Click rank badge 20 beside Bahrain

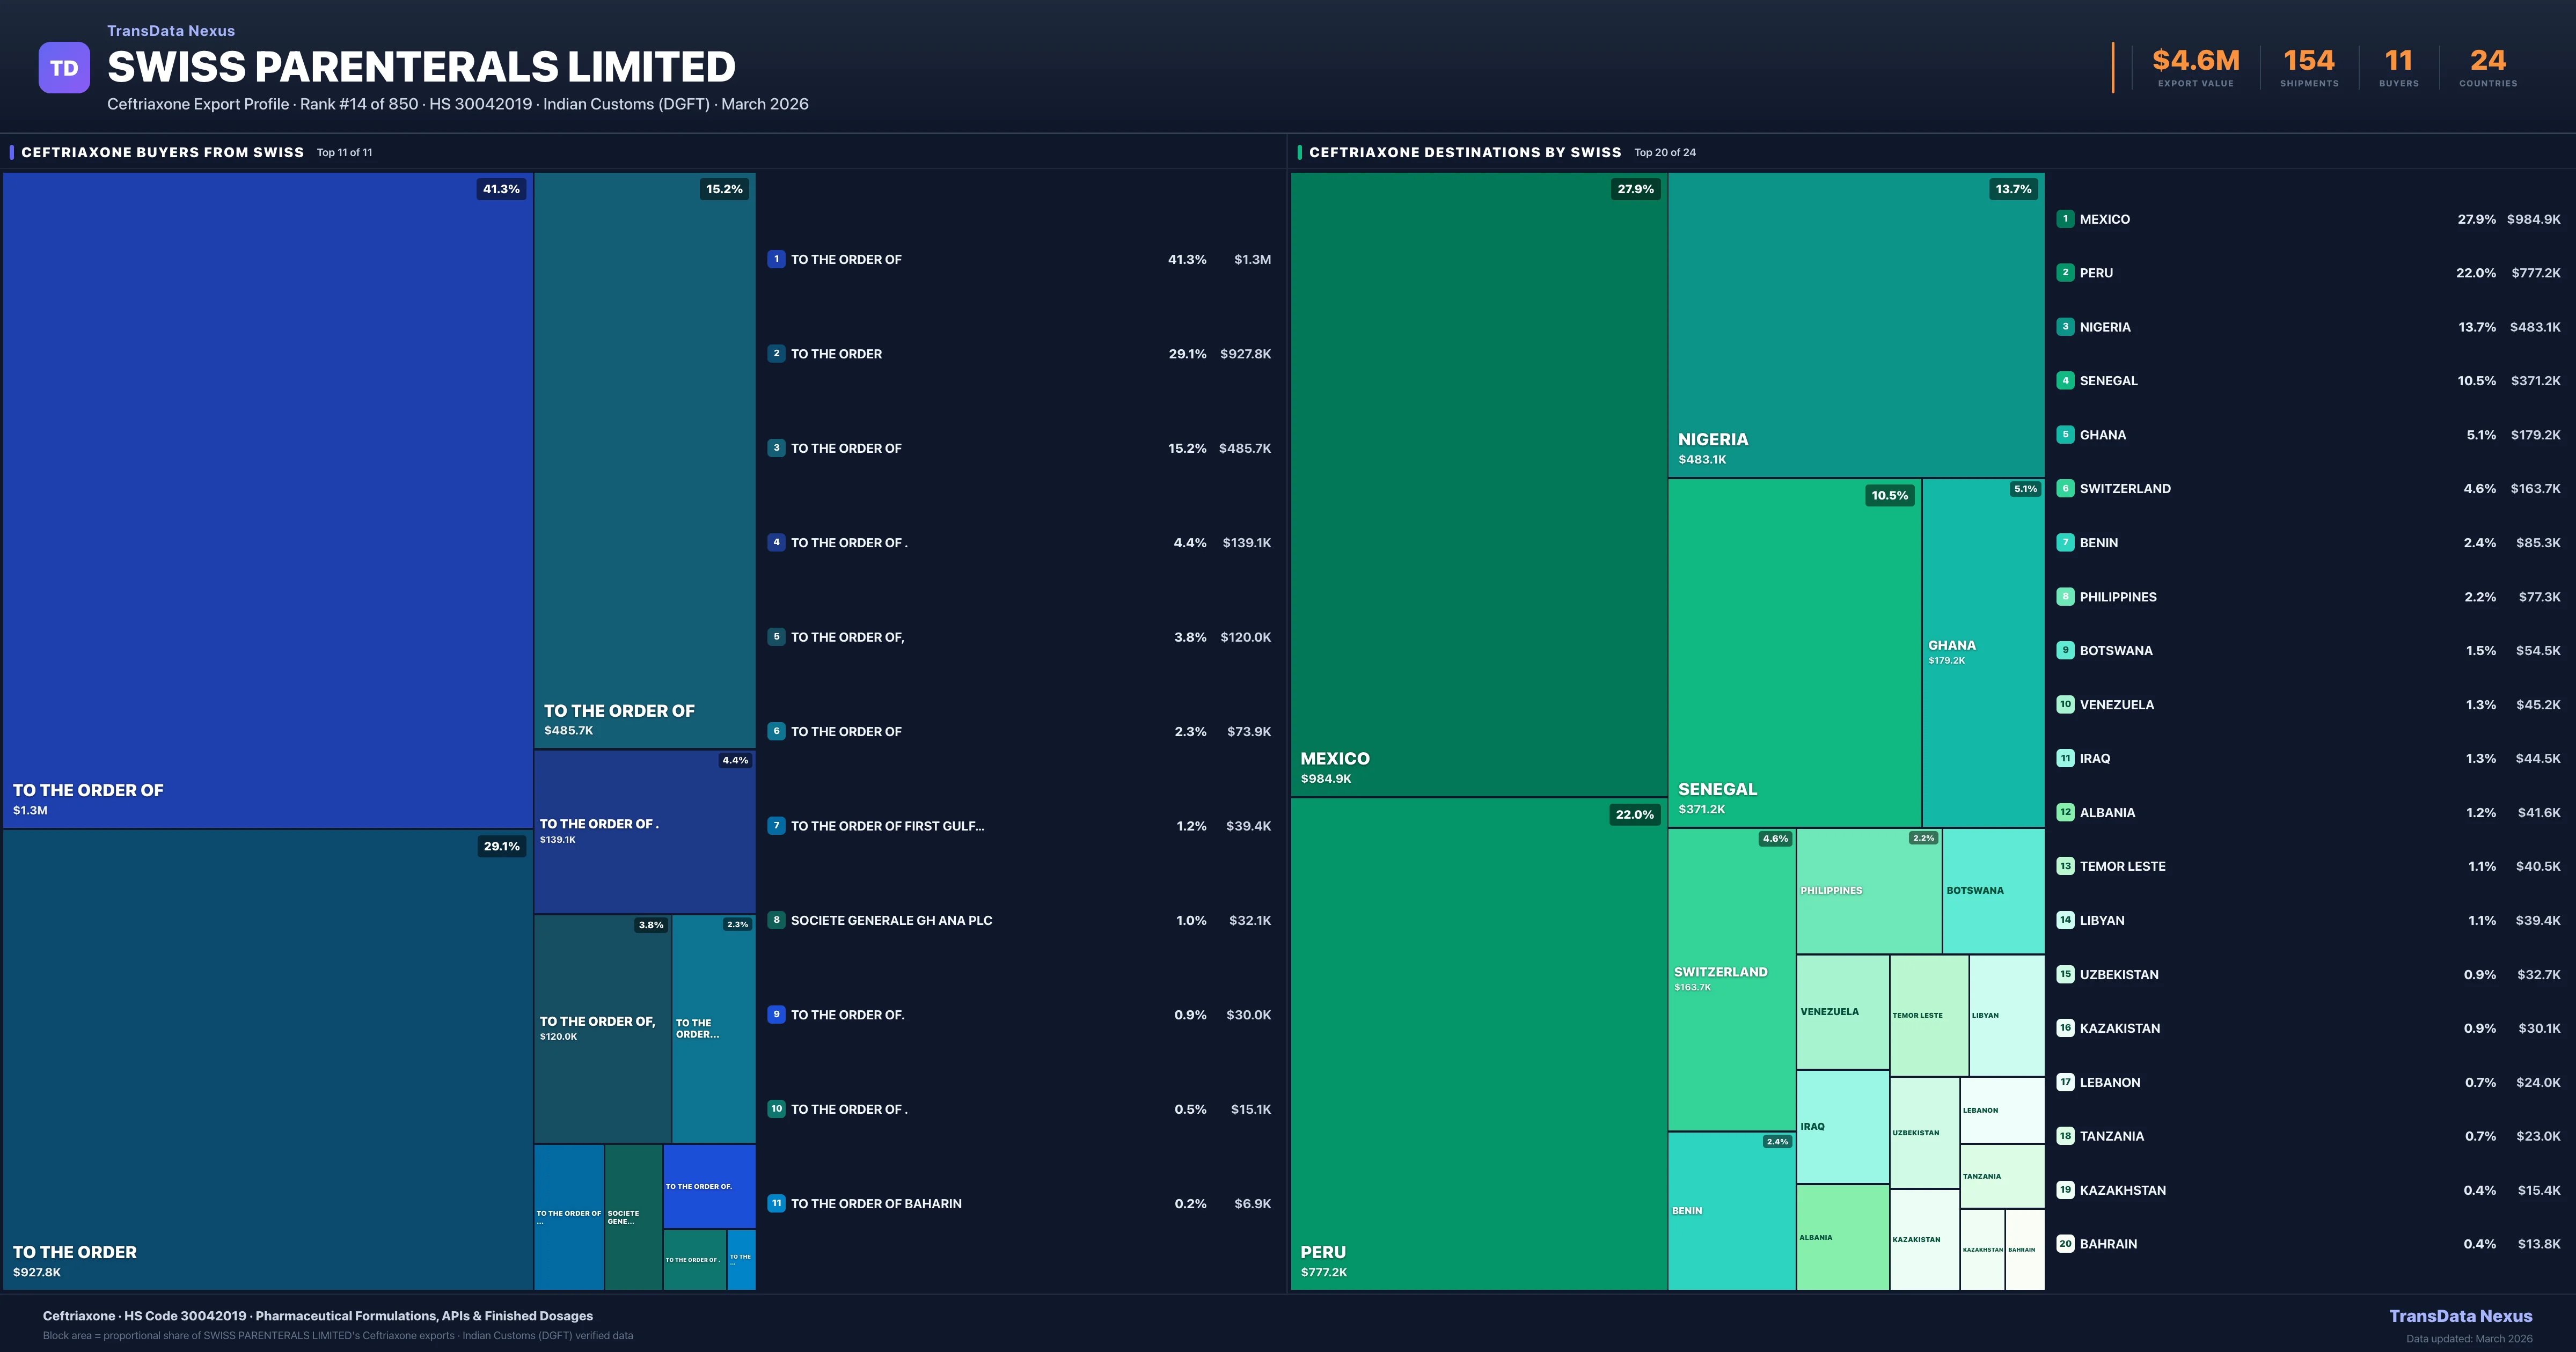tap(2065, 1244)
